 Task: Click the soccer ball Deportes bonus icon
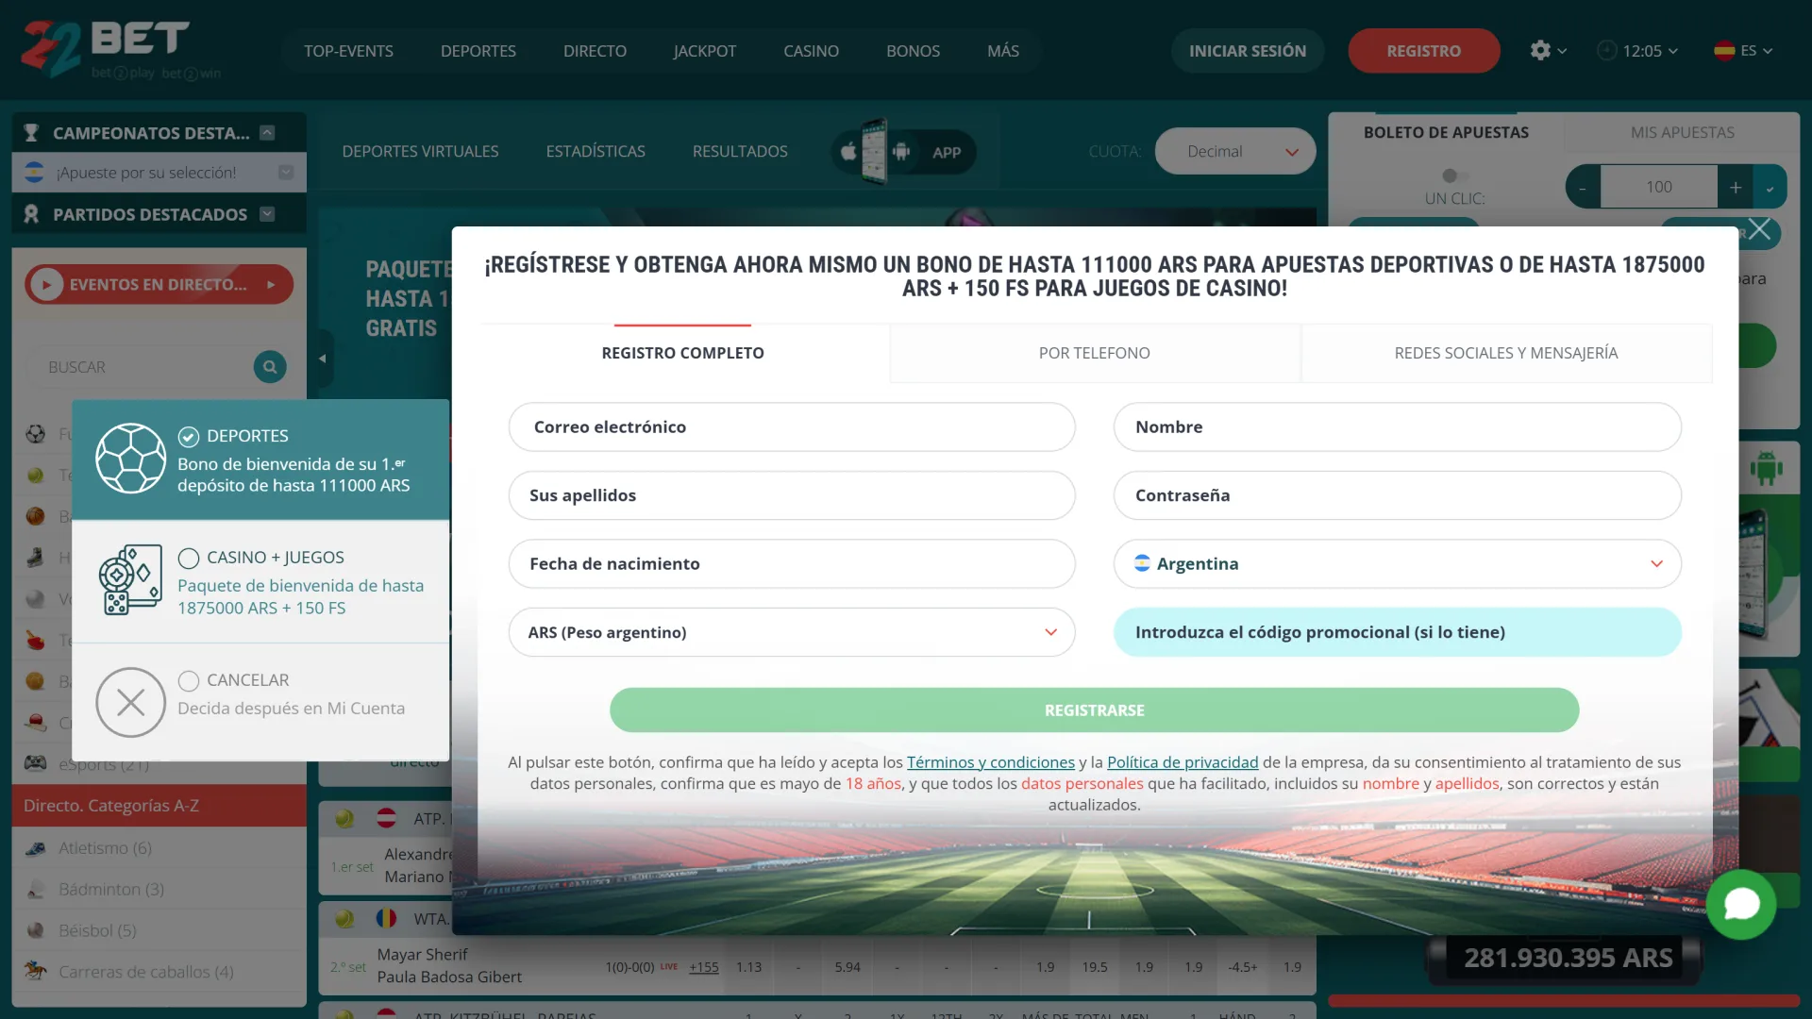[131, 459]
